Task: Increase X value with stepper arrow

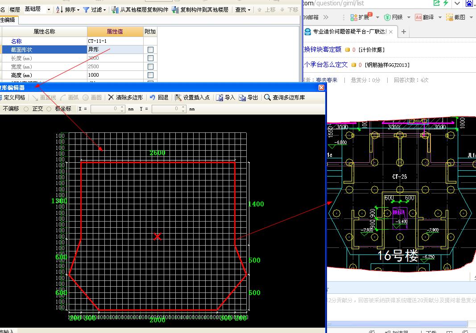Action: point(122,107)
